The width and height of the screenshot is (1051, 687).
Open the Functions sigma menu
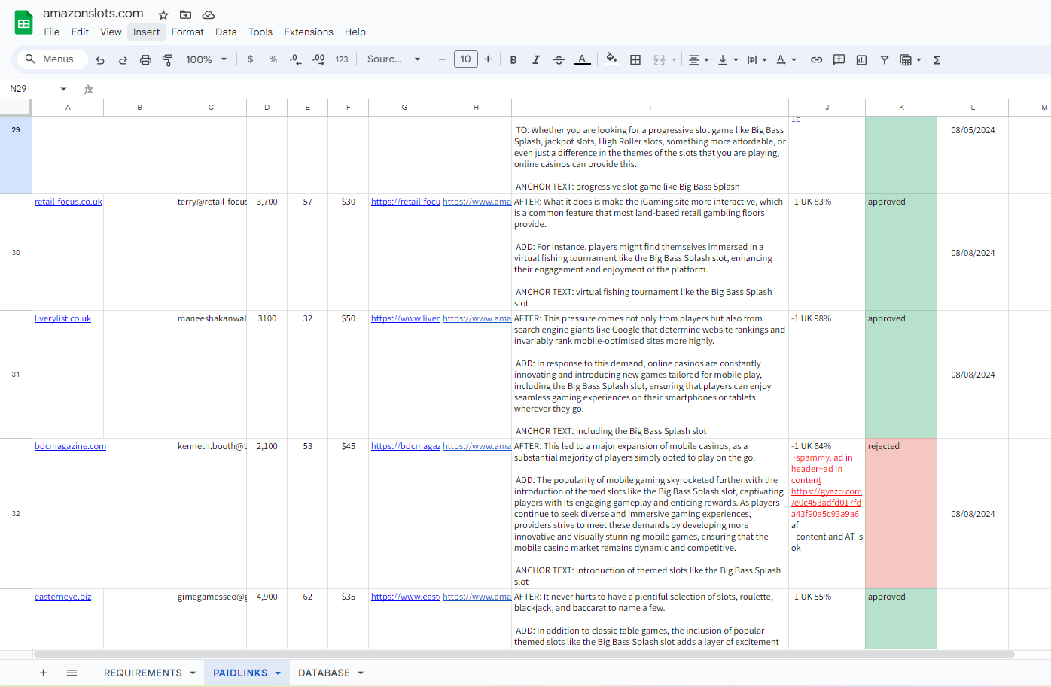937,60
